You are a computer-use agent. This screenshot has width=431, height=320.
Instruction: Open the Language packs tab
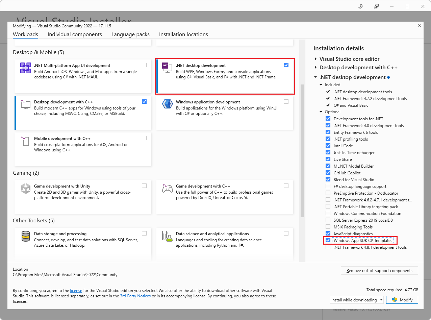130,34
